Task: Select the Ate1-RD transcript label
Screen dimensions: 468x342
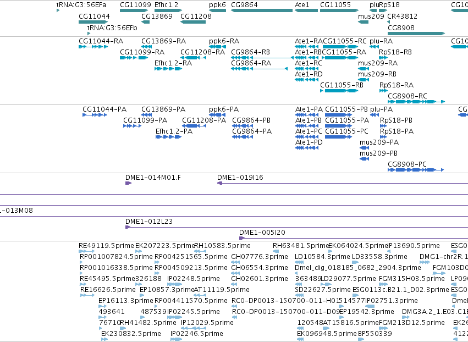Action: [309, 74]
